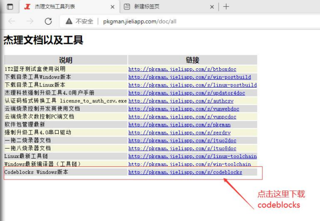The image size is (320, 221).
Task: Click the address bar URL pkgman.jieliapp.com/doc/all
Action: pos(140,21)
